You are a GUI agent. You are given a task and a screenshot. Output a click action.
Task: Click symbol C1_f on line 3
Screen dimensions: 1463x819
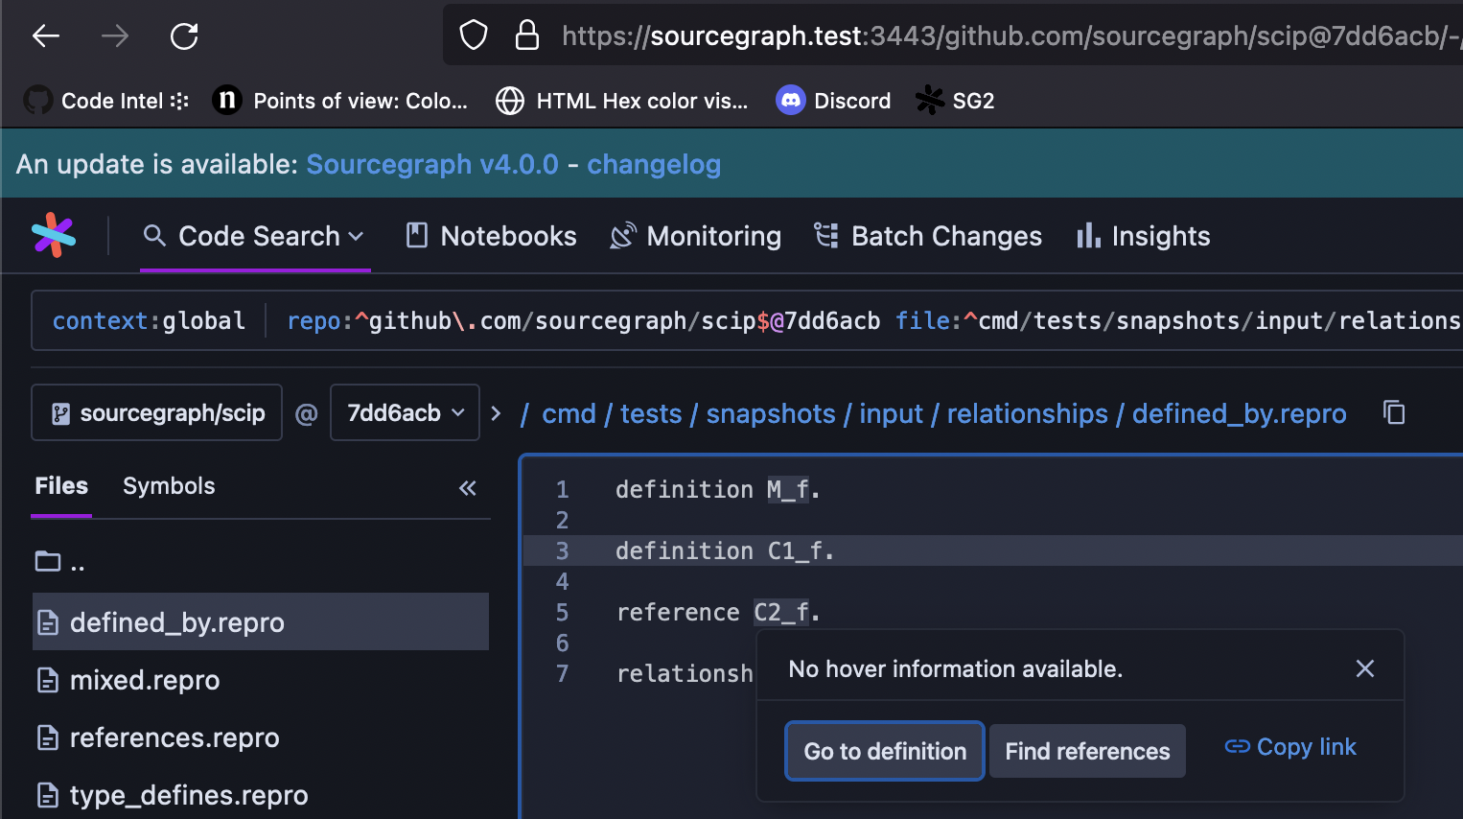coord(795,551)
